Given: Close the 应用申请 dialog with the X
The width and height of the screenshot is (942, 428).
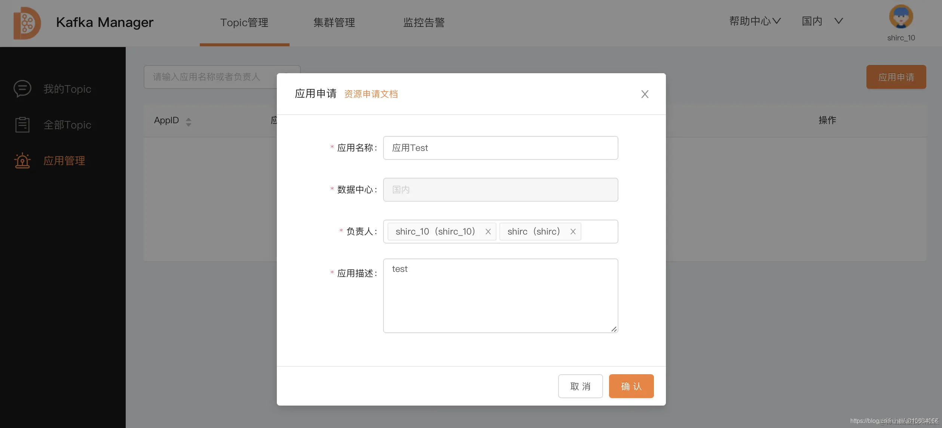Looking at the screenshot, I should (x=644, y=94).
